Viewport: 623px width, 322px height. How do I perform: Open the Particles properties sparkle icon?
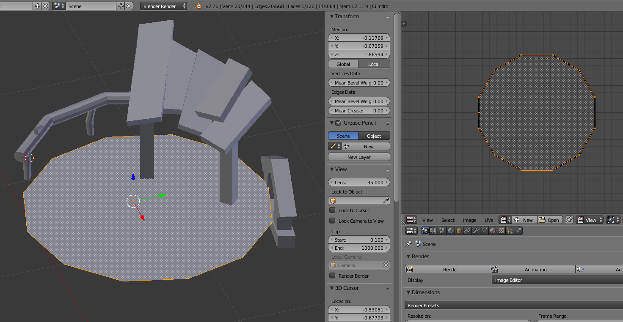coord(510,231)
